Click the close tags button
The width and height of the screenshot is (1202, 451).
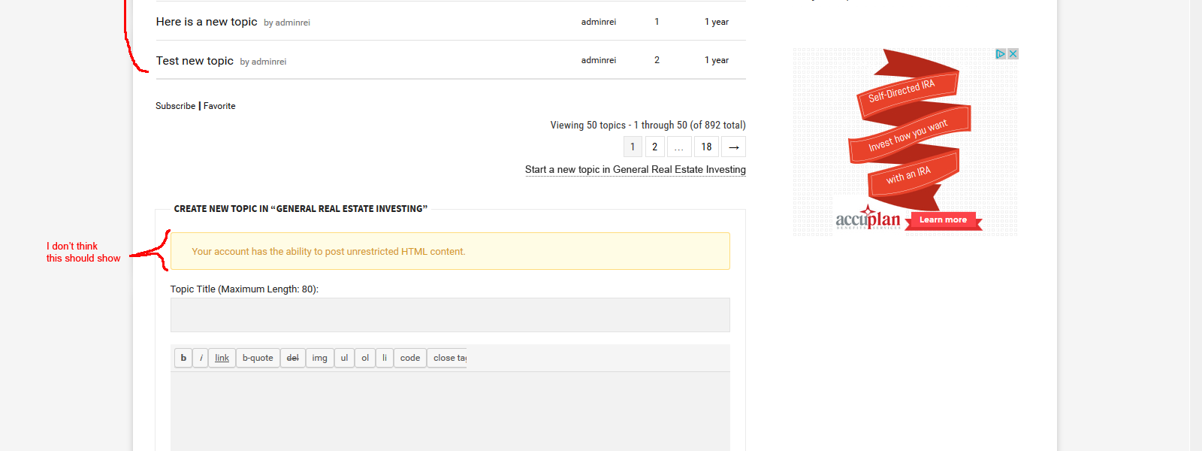(448, 358)
